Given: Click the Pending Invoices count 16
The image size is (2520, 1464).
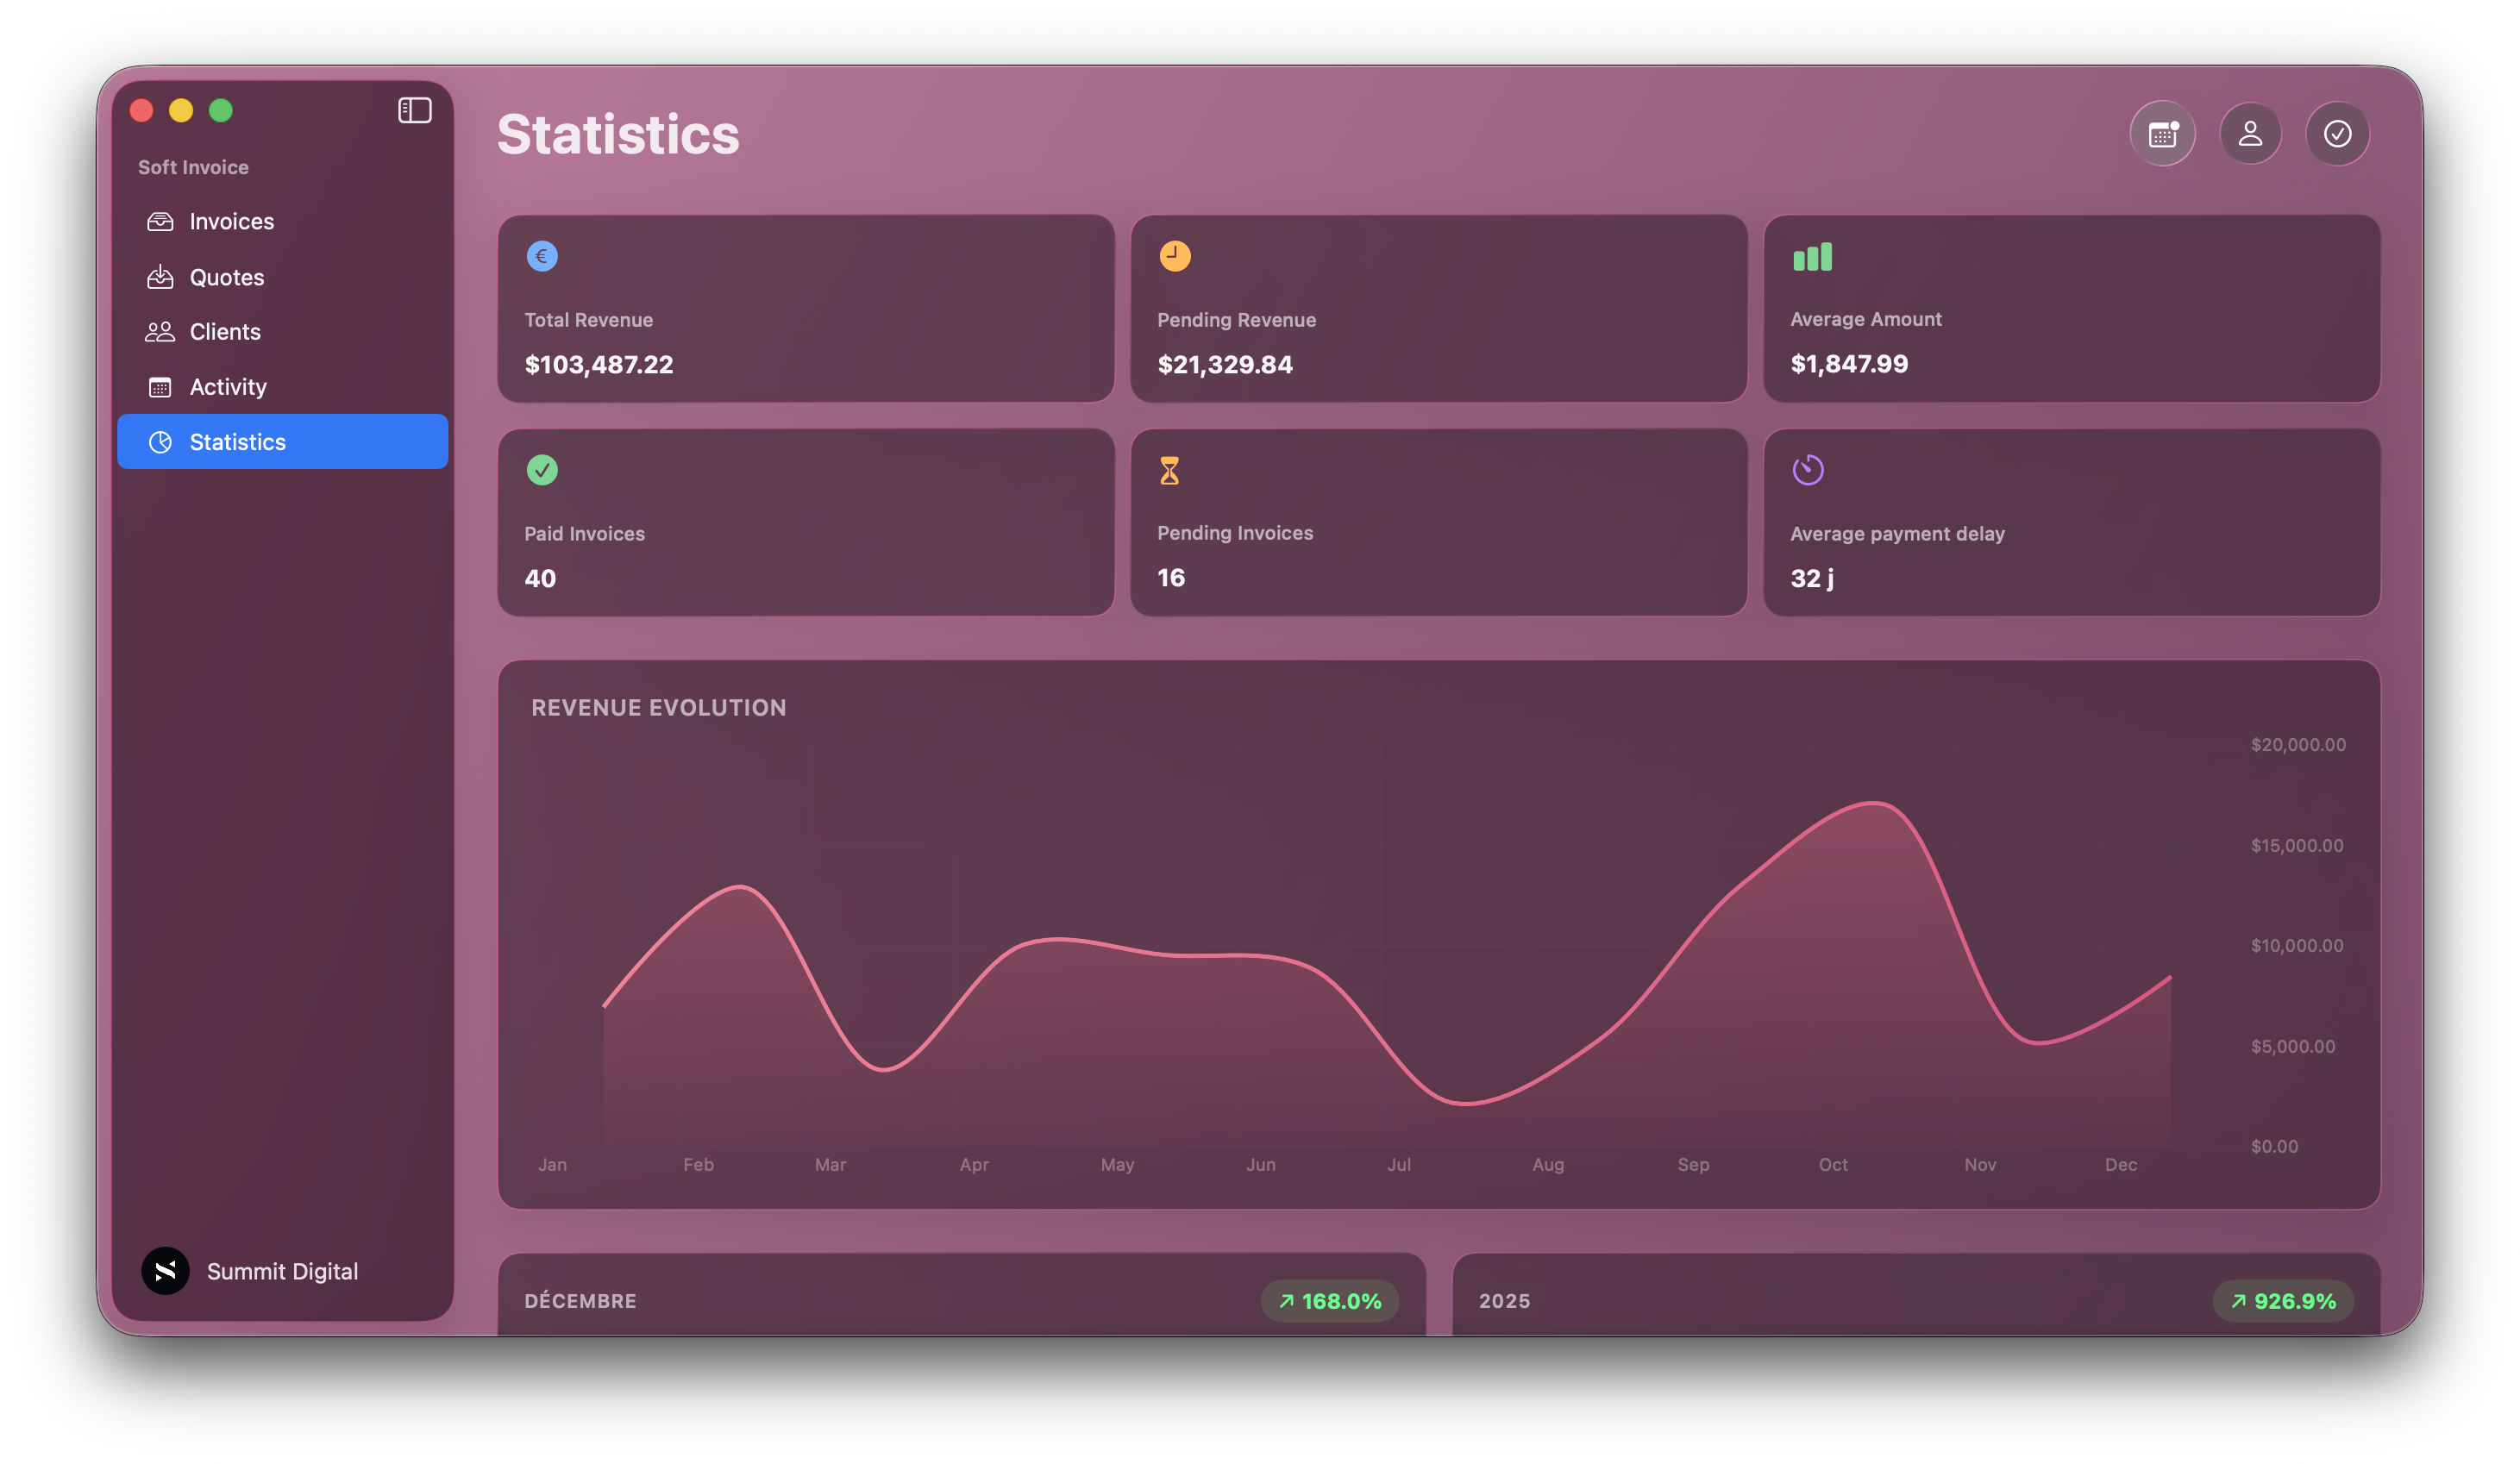Looking at the screenshot, I should click(x=1171, y=578).
